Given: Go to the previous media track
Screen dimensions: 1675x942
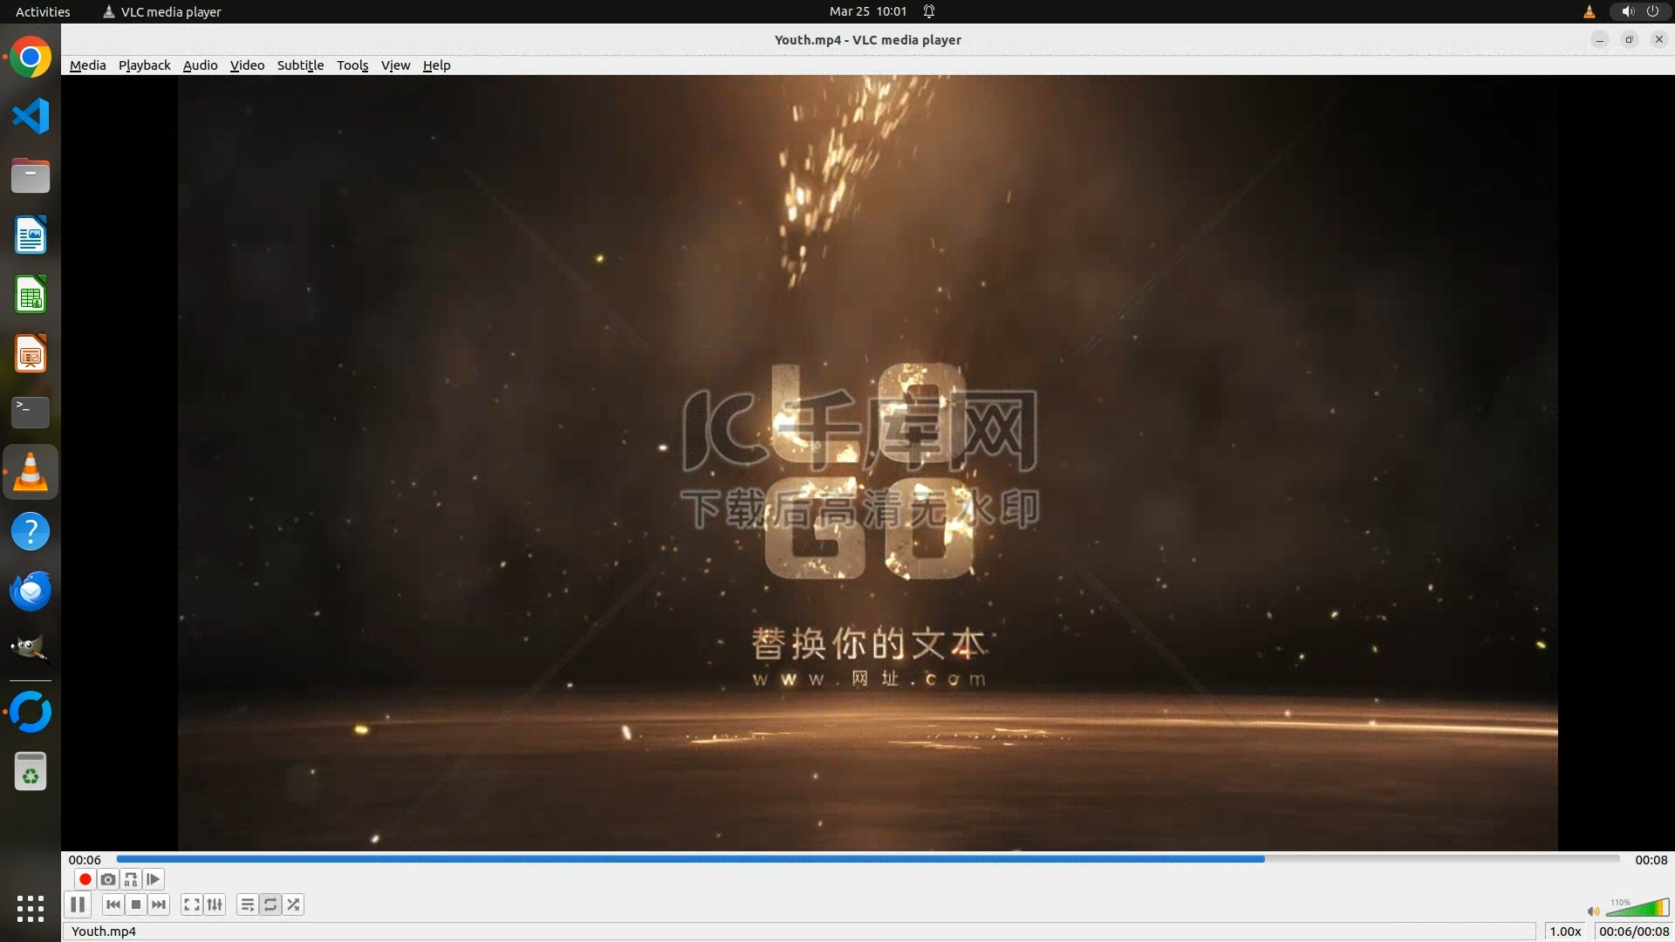Looking at the screenshot, I should pyautogui.click(x=113, y=904).
